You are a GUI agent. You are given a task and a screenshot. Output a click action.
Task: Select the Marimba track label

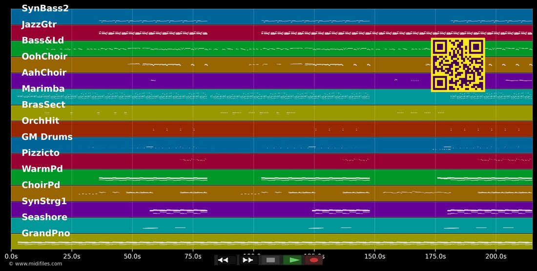(43, 89)
